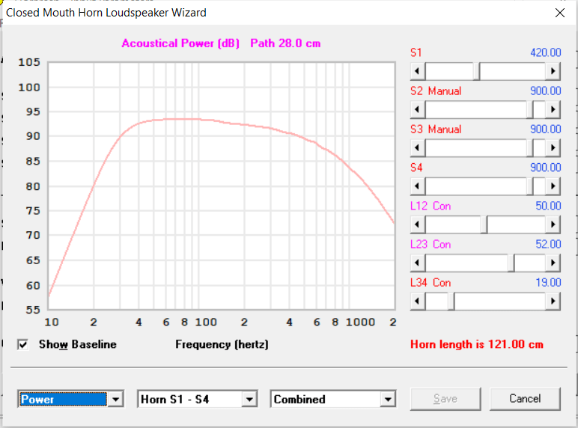The height and width of the screenshot is (428, 578).
Task: Click the S2 Manual label
Action: click(x=436, y=91)
